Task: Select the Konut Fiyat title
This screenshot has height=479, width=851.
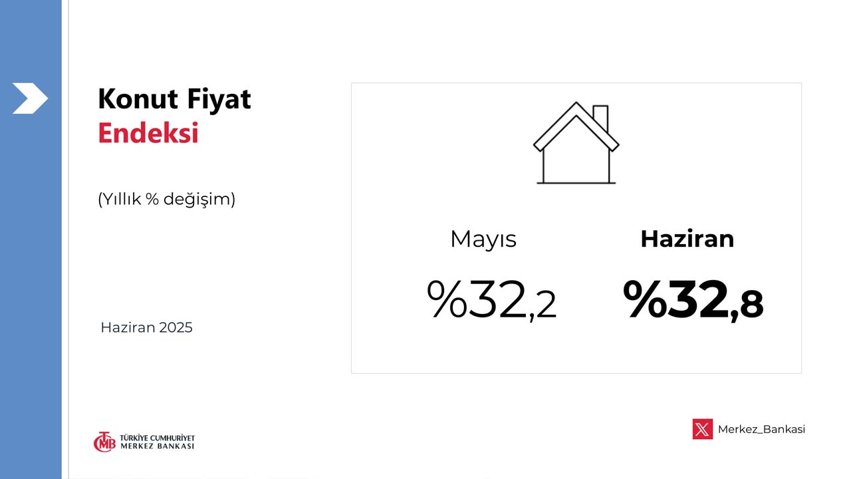Action: pyautogui.click(x=174, y=99)
